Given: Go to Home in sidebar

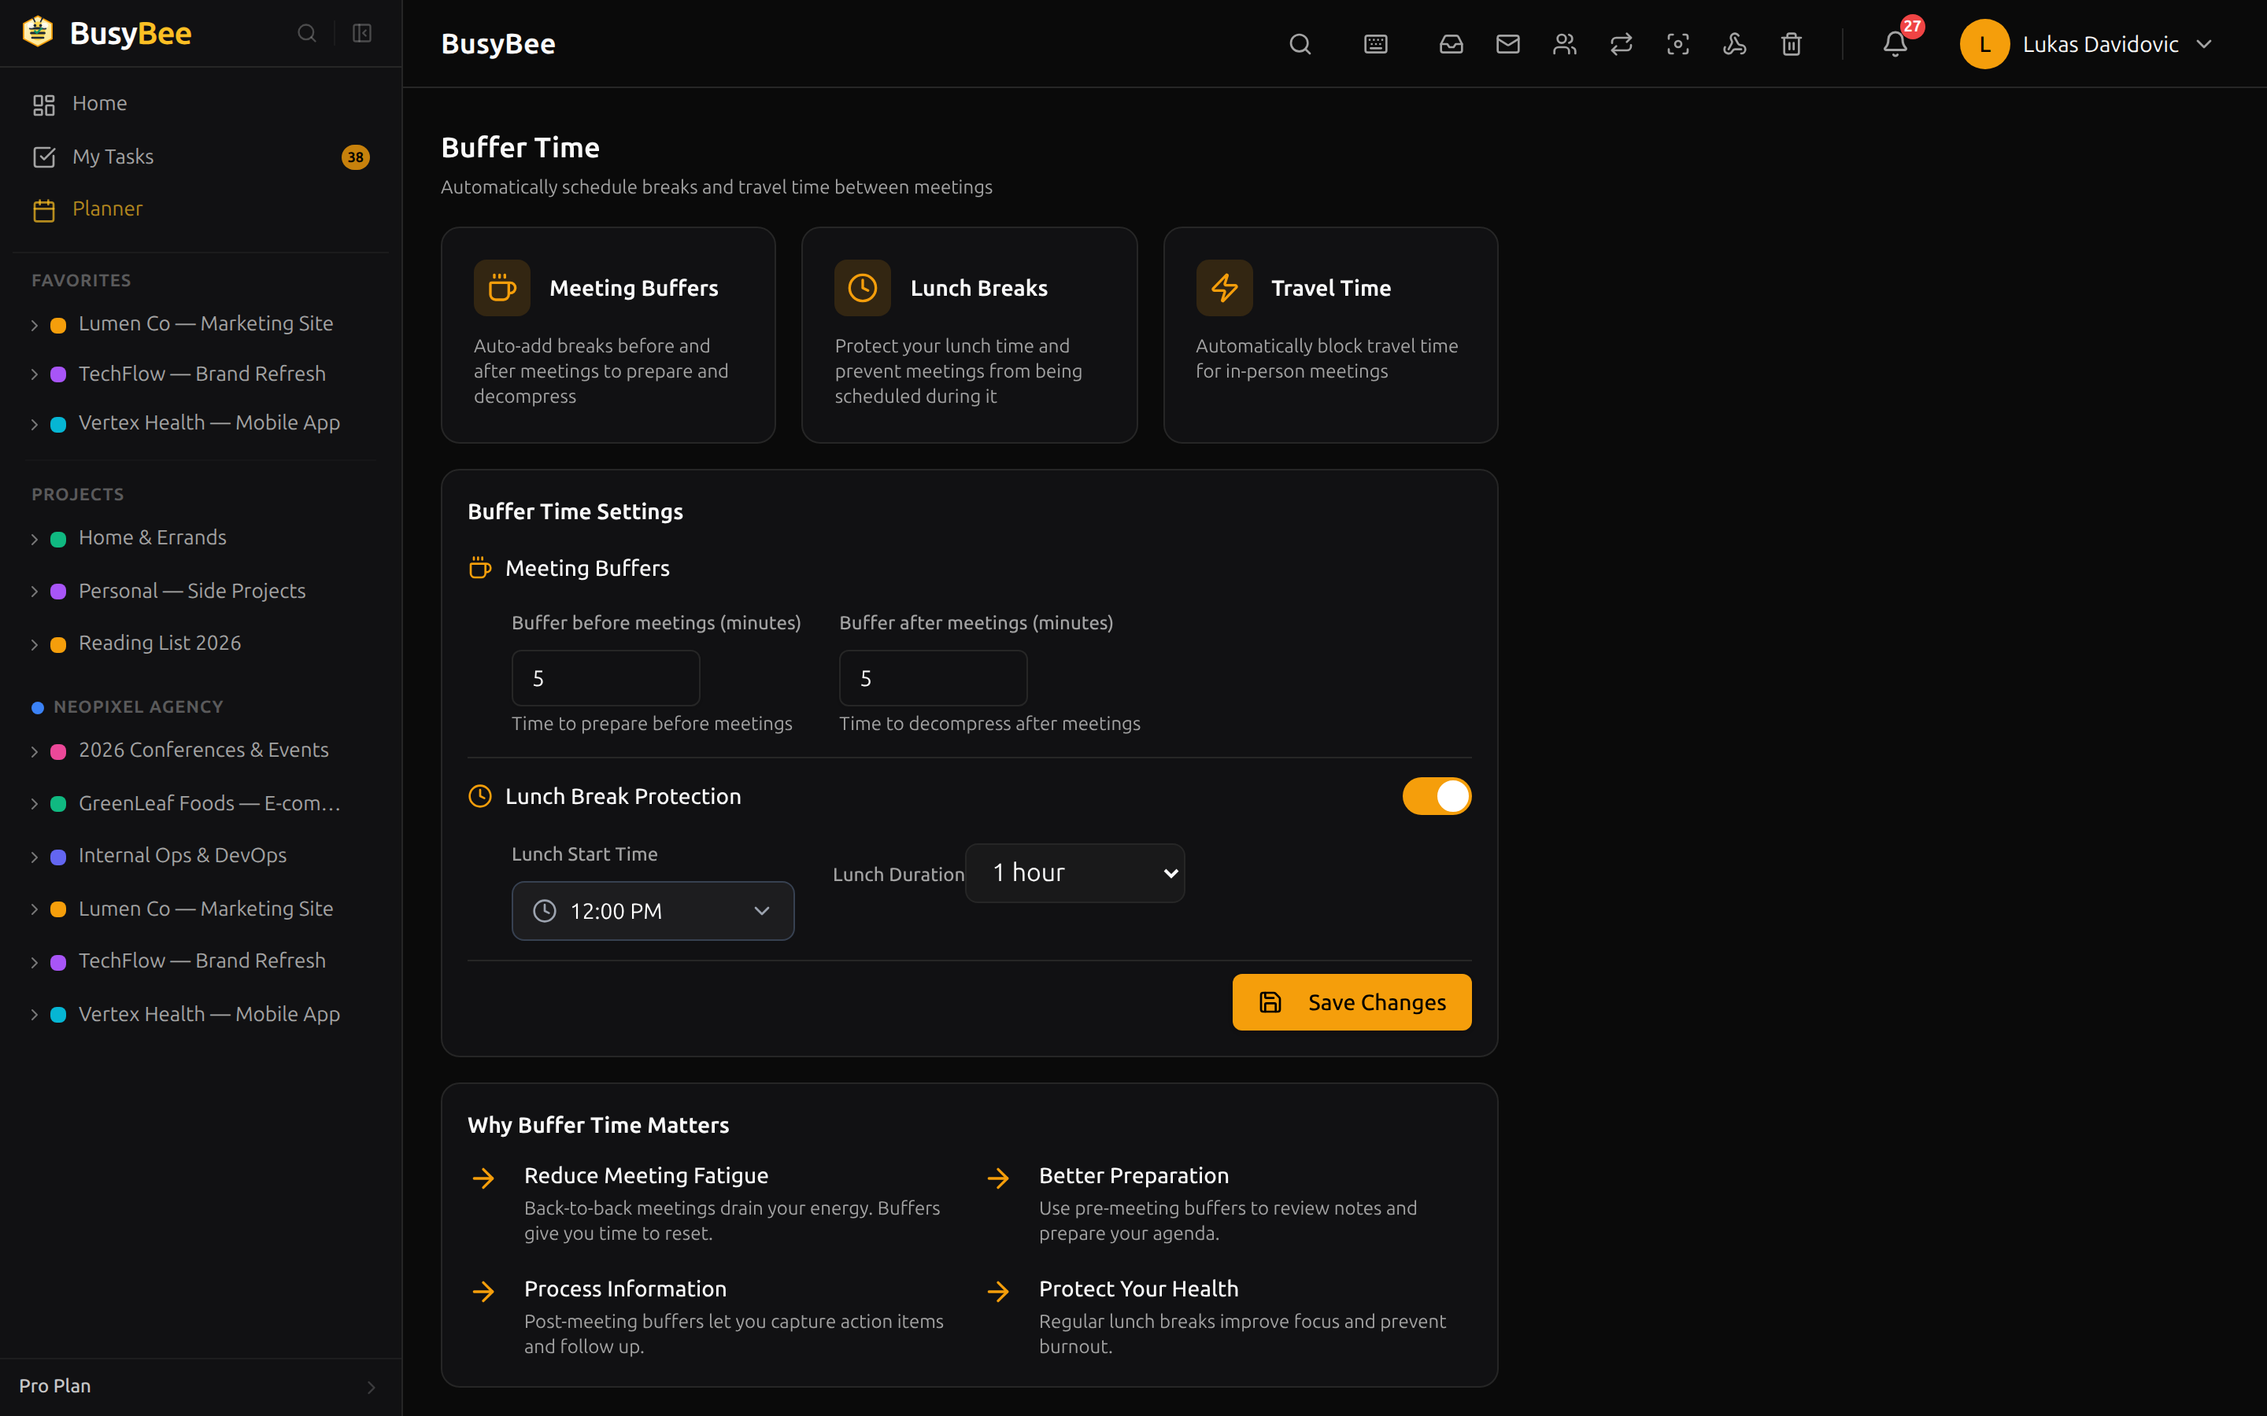Looking at the screenshot, I should 202,104.
